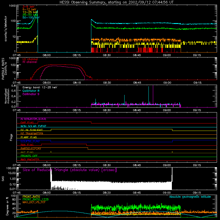Click the SAA_FLAG label
Image resolution: width=220 pixels, height=220 pixels.
[27, 145]
